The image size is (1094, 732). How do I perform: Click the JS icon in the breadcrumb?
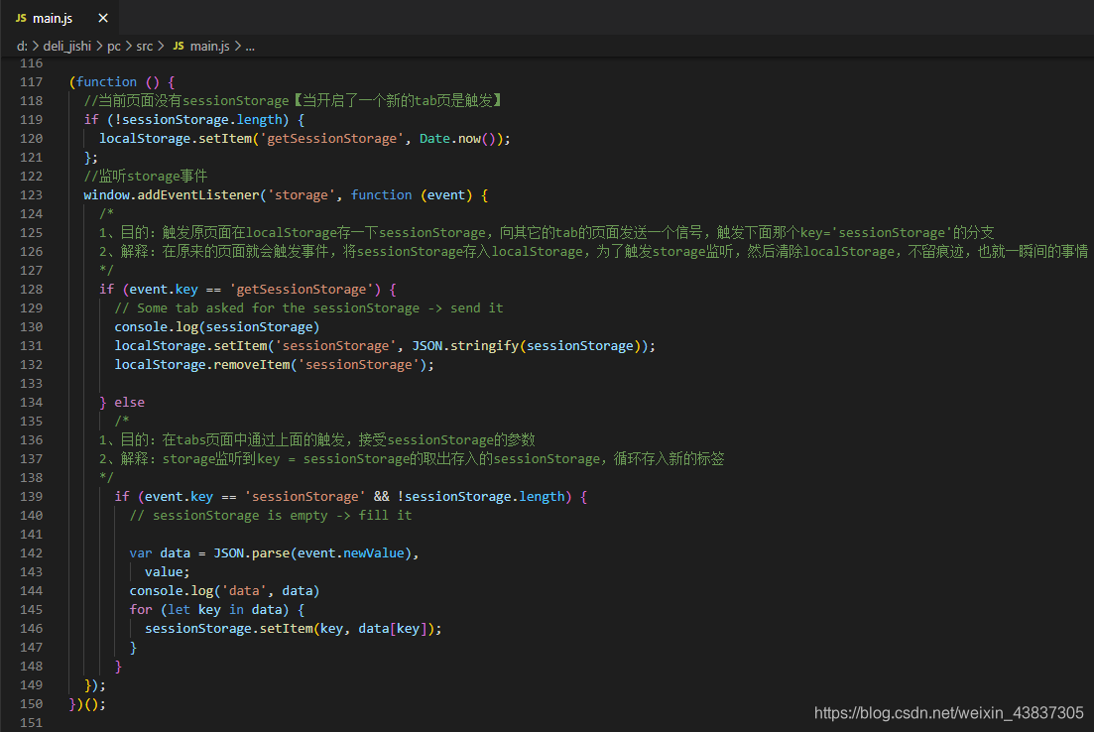coord(179,46)
